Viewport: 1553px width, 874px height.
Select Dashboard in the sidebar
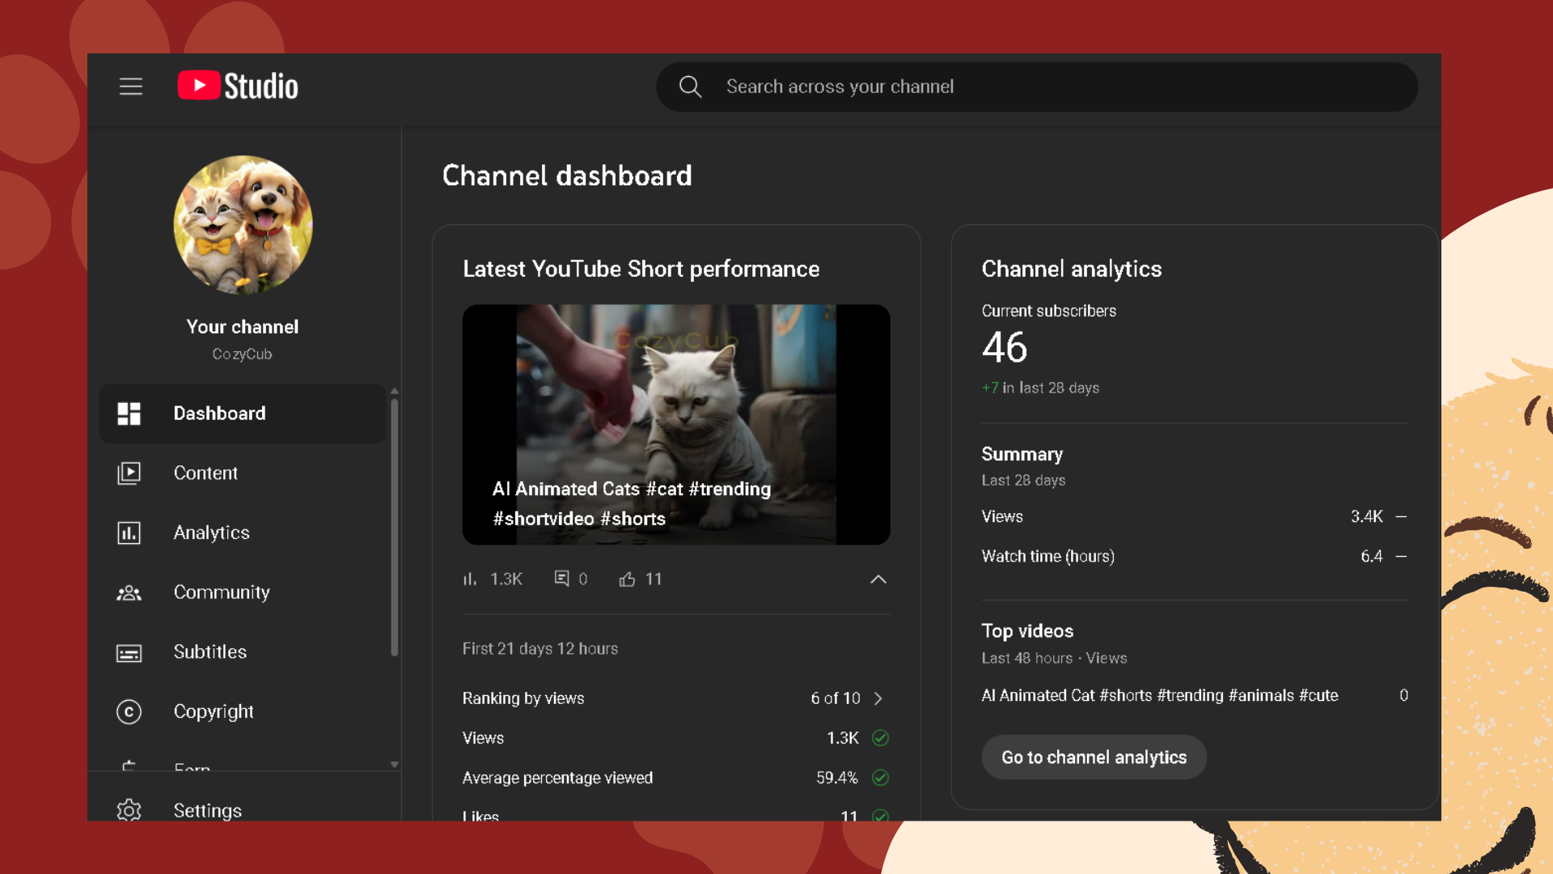click(242, 414)
